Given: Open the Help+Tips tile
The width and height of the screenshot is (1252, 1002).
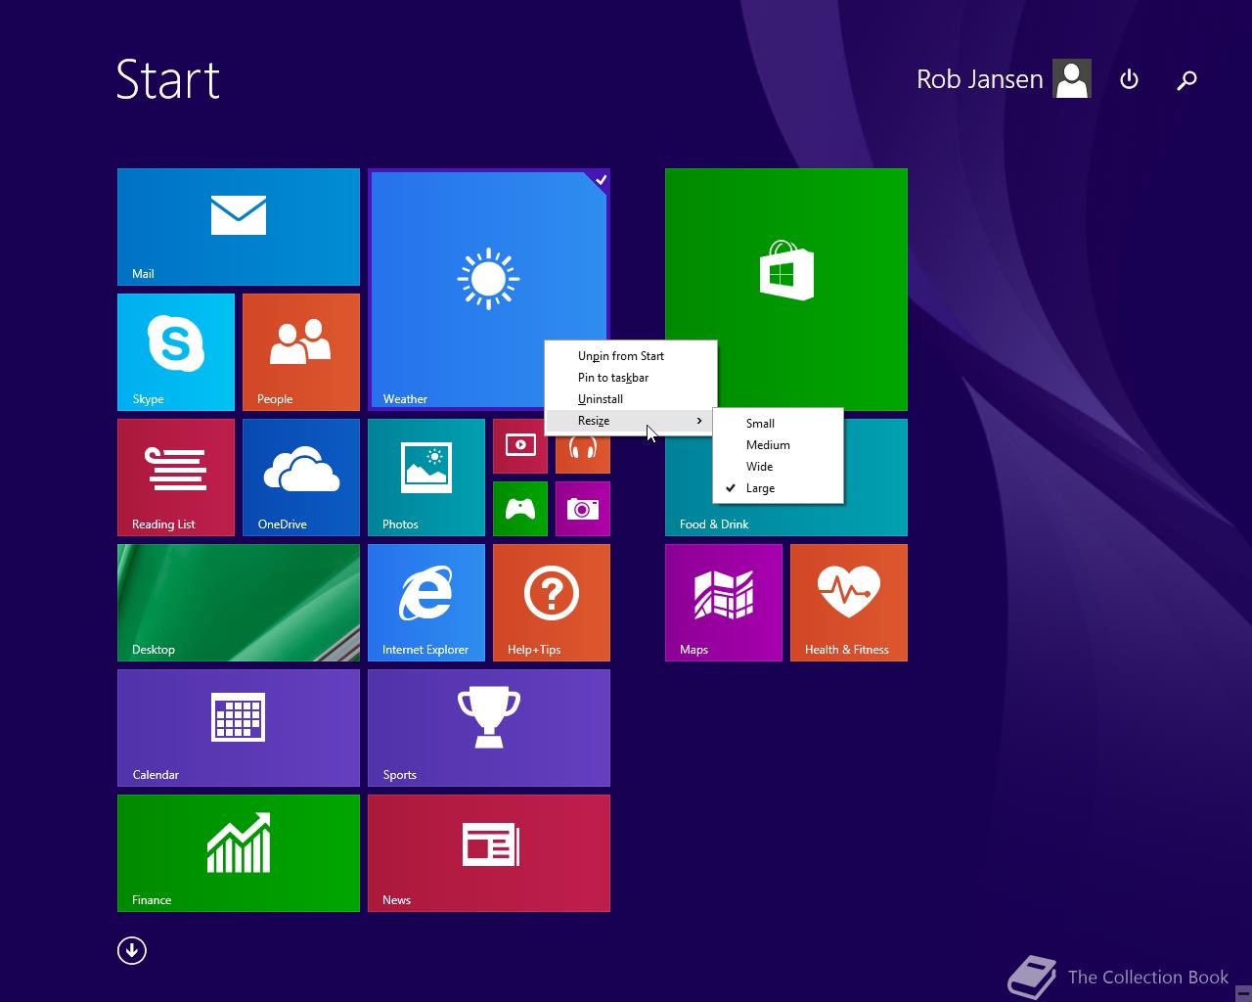Looking at the screenshot, I should (x=552, y=603).
